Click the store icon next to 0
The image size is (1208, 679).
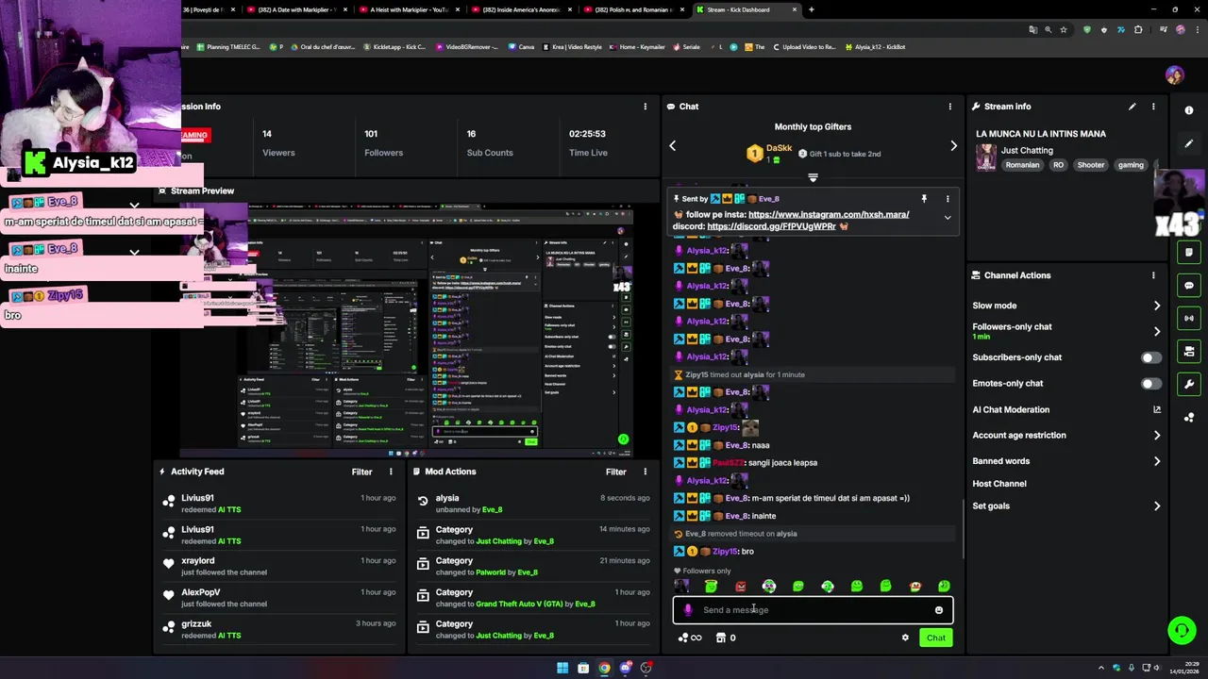coord(721,638)
